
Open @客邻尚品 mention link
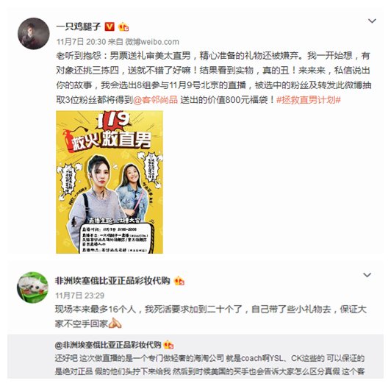(x=155, y=100)
